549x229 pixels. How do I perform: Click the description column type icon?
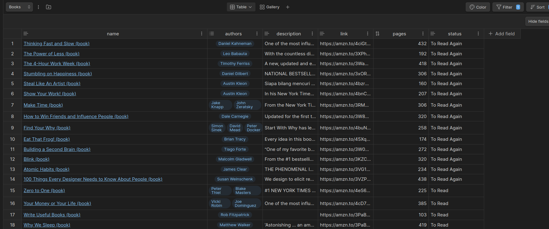pyautogui.click(x=267, y=34)
